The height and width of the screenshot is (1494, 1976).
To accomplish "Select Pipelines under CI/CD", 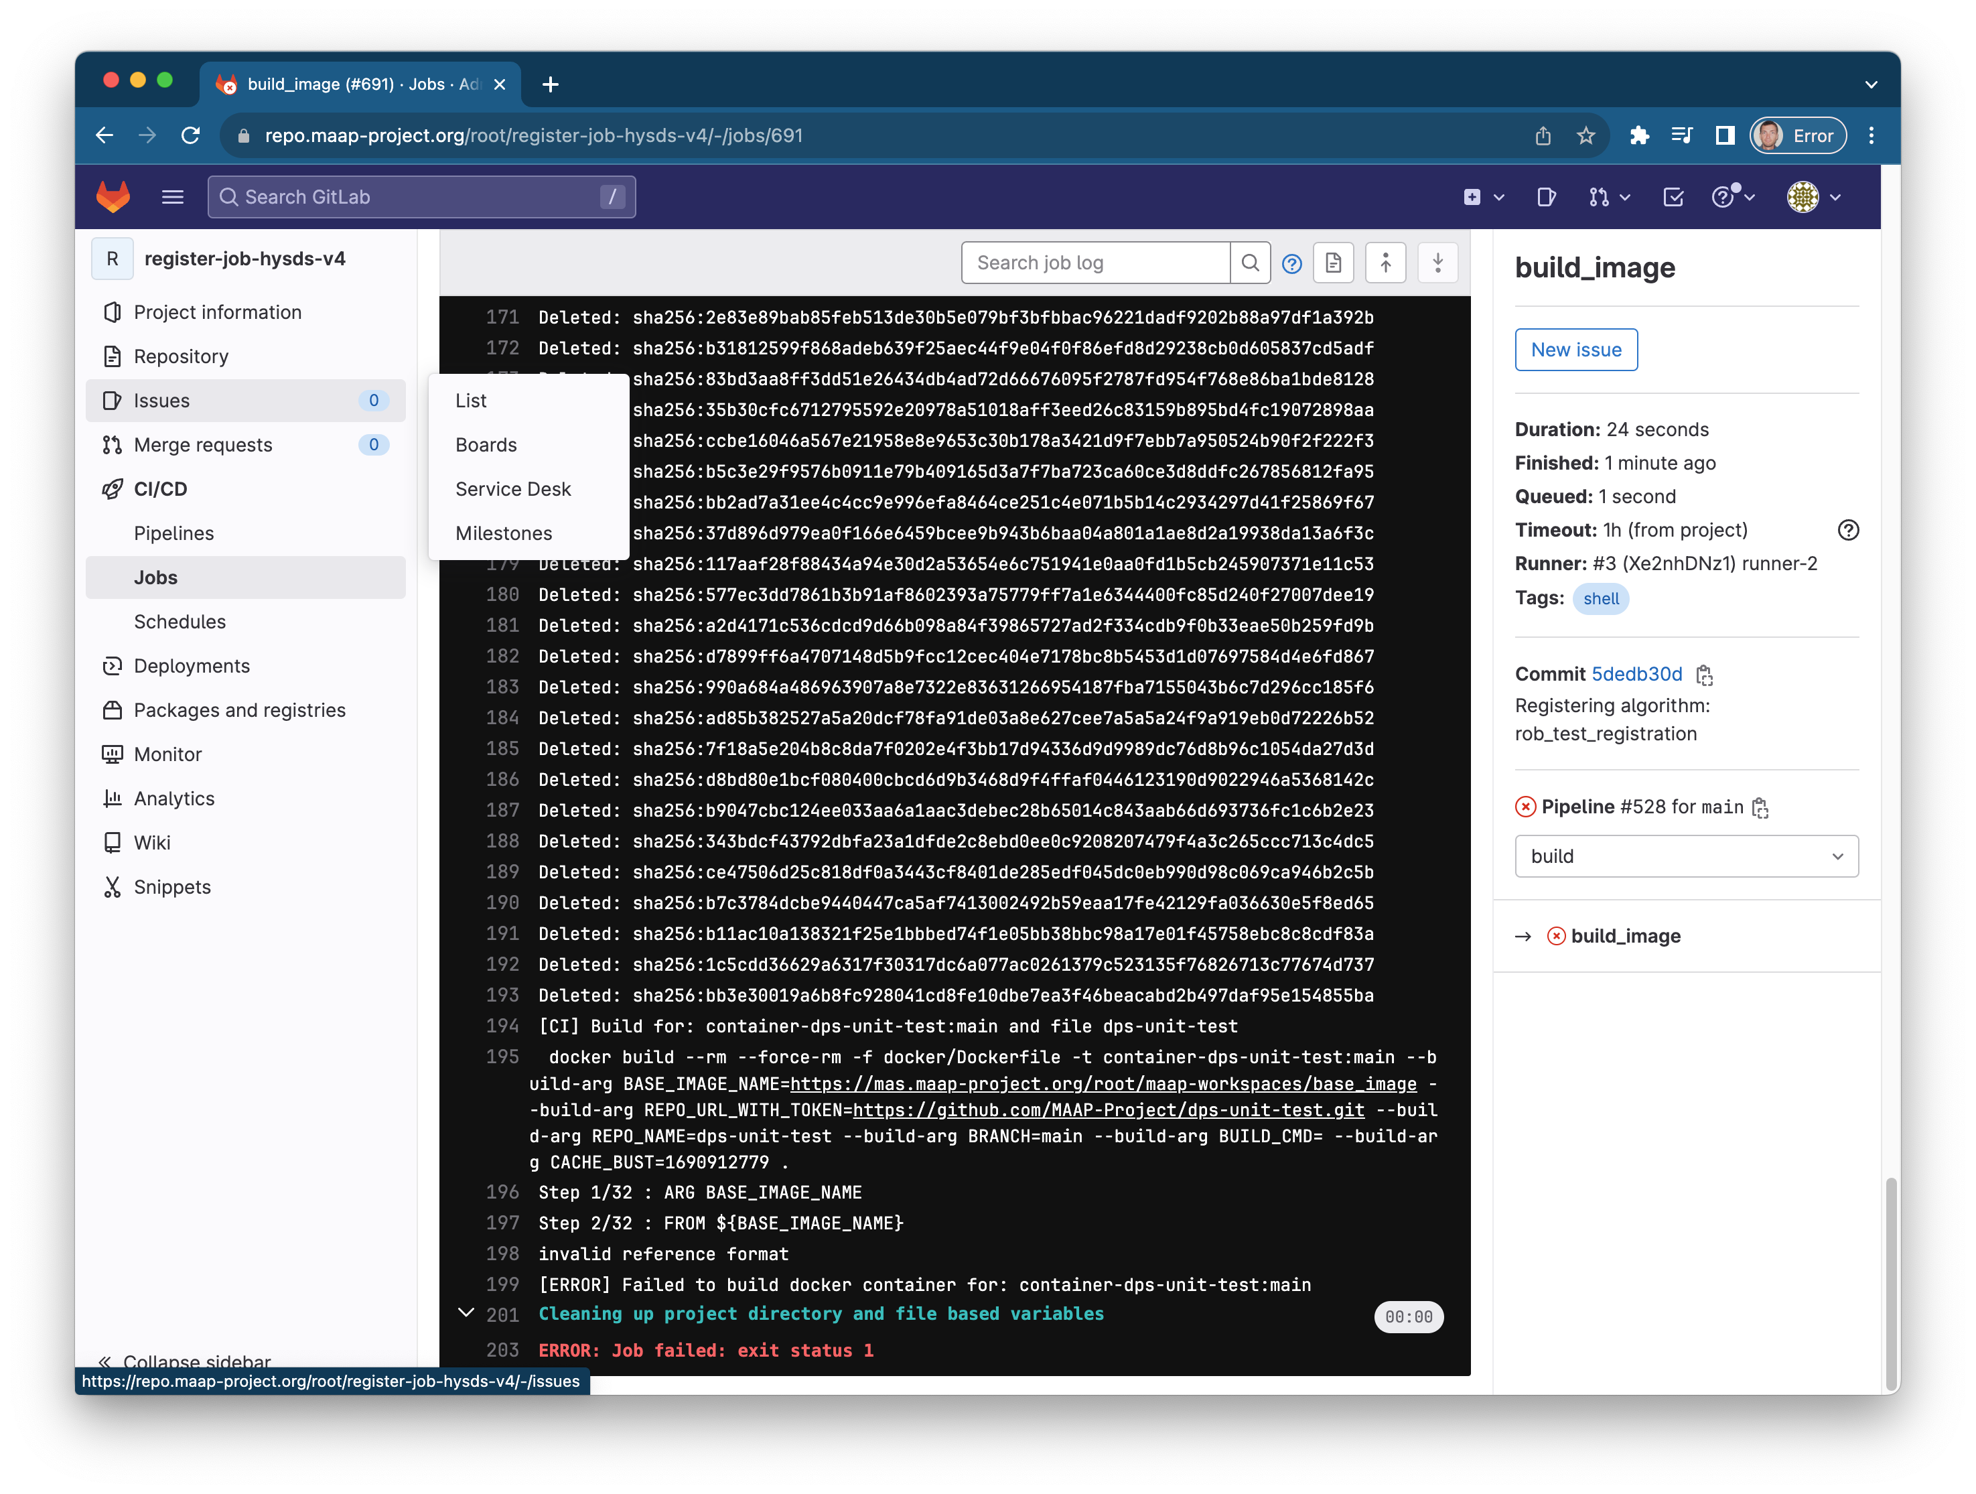I will 246,533.
